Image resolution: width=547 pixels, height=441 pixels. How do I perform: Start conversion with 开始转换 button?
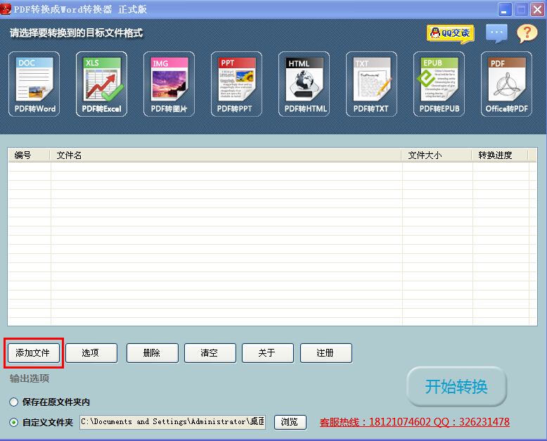tap(456, 387)
